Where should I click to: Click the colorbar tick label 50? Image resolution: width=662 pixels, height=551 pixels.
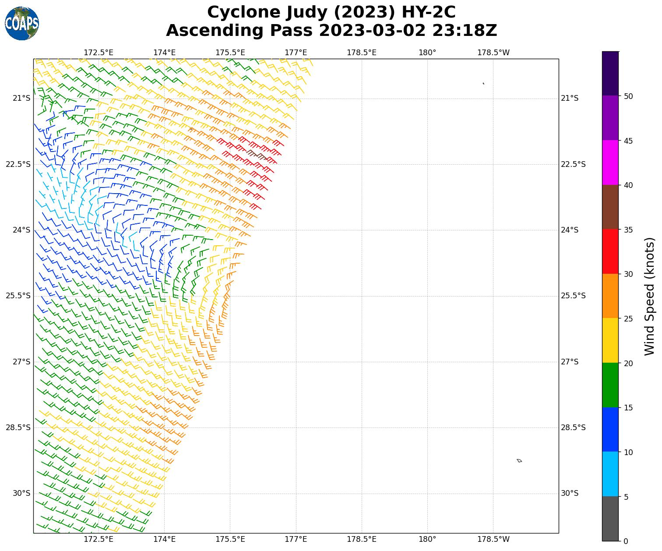pyautogui.click(x=628, y=96)
